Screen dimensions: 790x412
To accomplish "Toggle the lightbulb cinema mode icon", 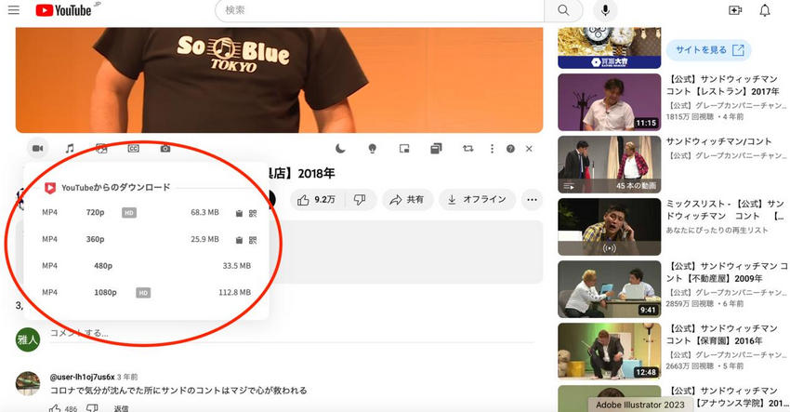I will (373, 148).
